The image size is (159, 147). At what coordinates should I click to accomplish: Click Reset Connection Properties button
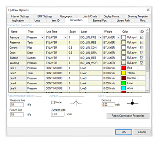pos(128,116)
